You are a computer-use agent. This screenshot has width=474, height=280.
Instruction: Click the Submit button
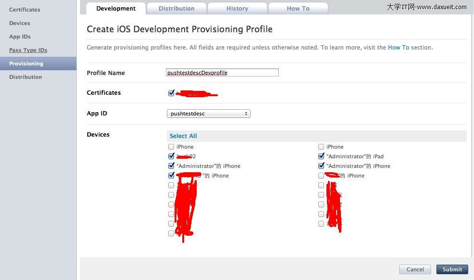pos(452,269)
